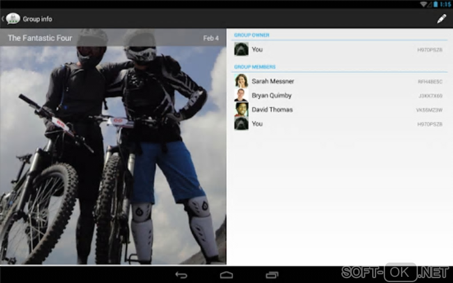Tap the battery status icon
Screen dimensions: 453x283
coord(435,4)
